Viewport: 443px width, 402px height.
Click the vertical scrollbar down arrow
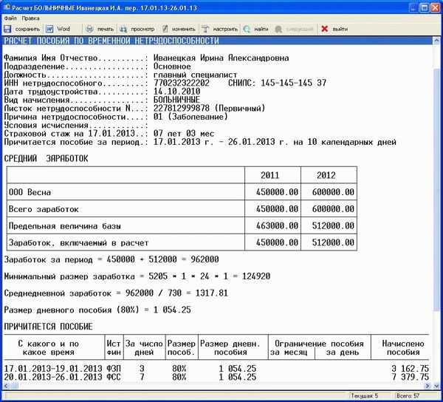coord(437,386)
